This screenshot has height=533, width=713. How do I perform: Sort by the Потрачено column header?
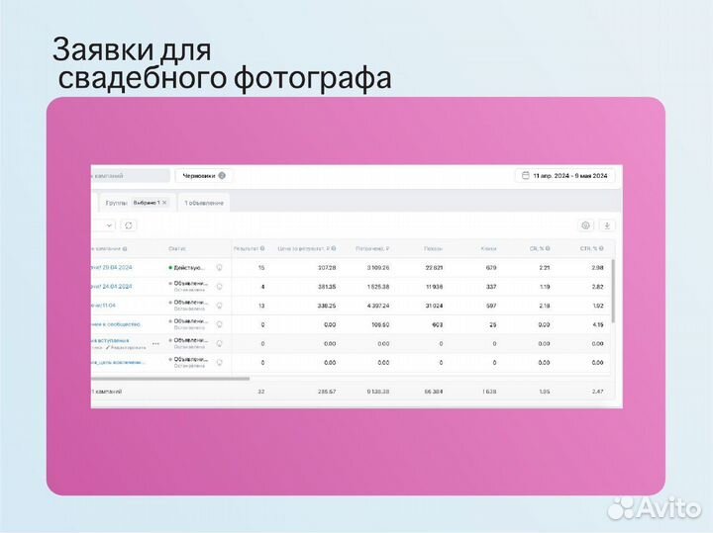coord(372,249)
